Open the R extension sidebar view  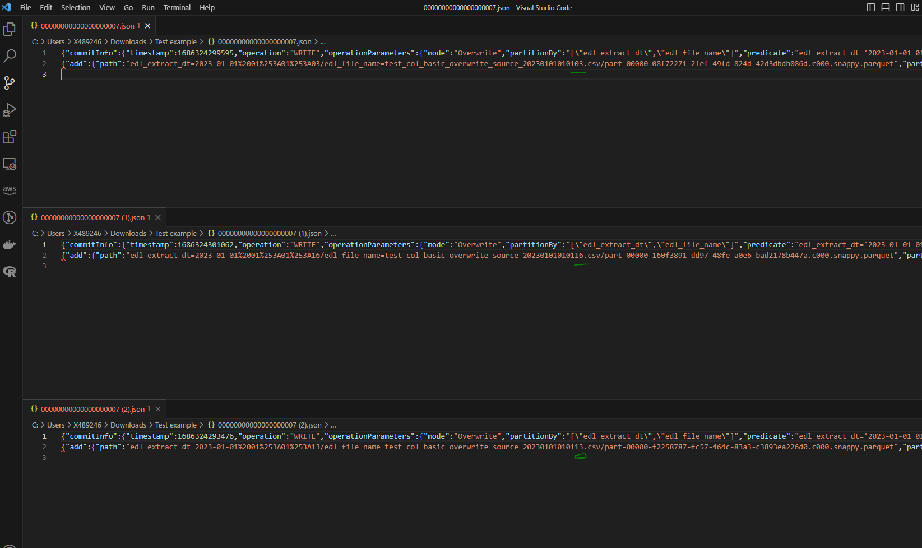tap(10, 271)
